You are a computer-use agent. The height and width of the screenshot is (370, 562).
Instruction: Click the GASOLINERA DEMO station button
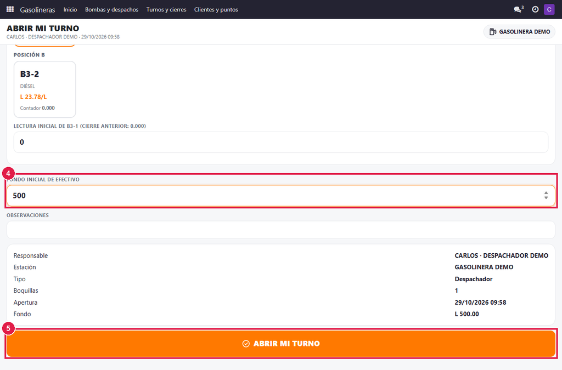[x=519, y=31]
